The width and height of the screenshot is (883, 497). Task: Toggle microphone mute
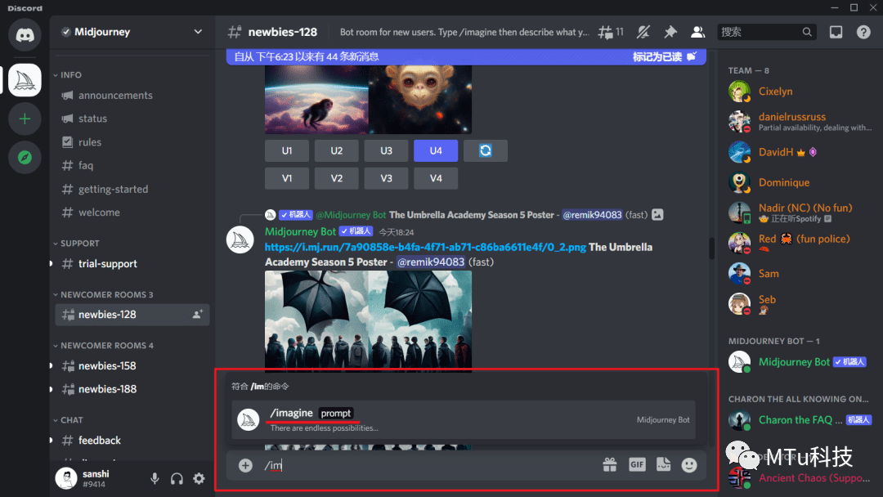[155, 478]
